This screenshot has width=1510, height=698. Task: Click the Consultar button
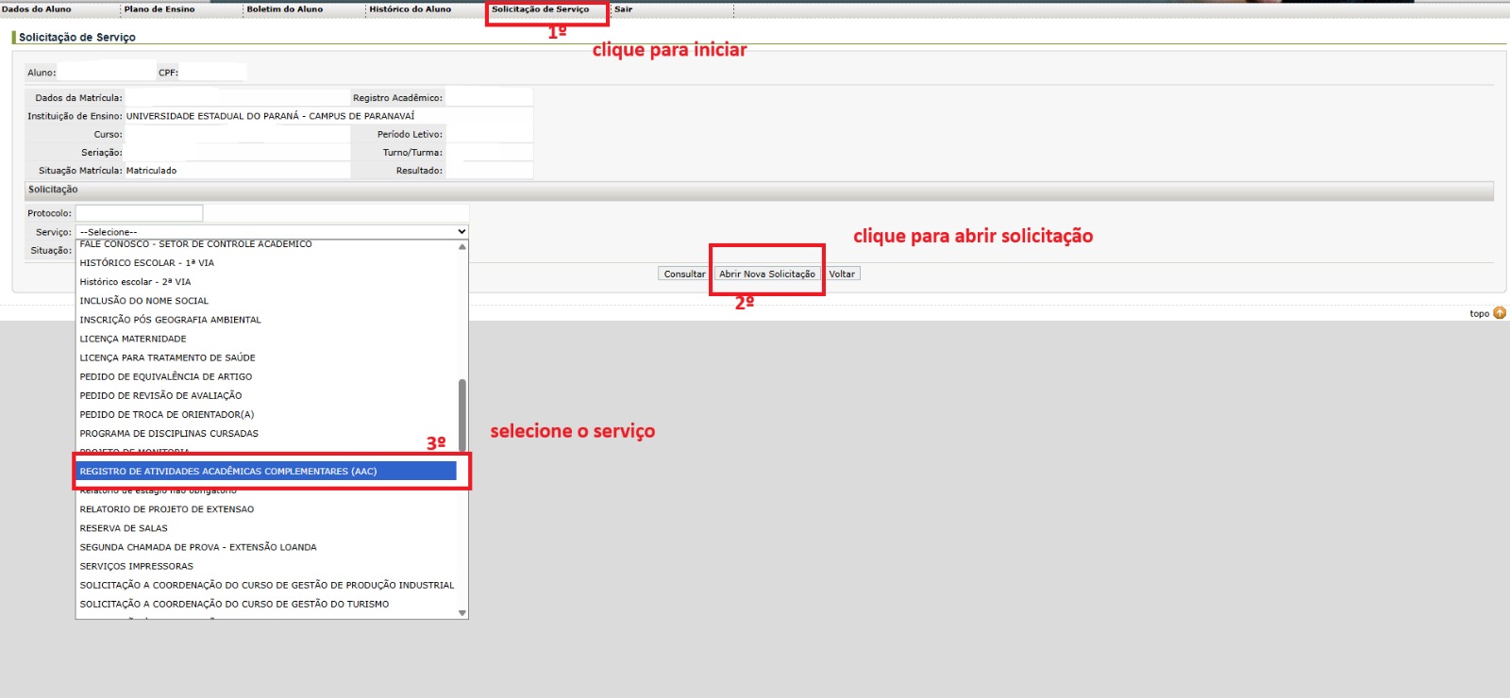point(683,274)
